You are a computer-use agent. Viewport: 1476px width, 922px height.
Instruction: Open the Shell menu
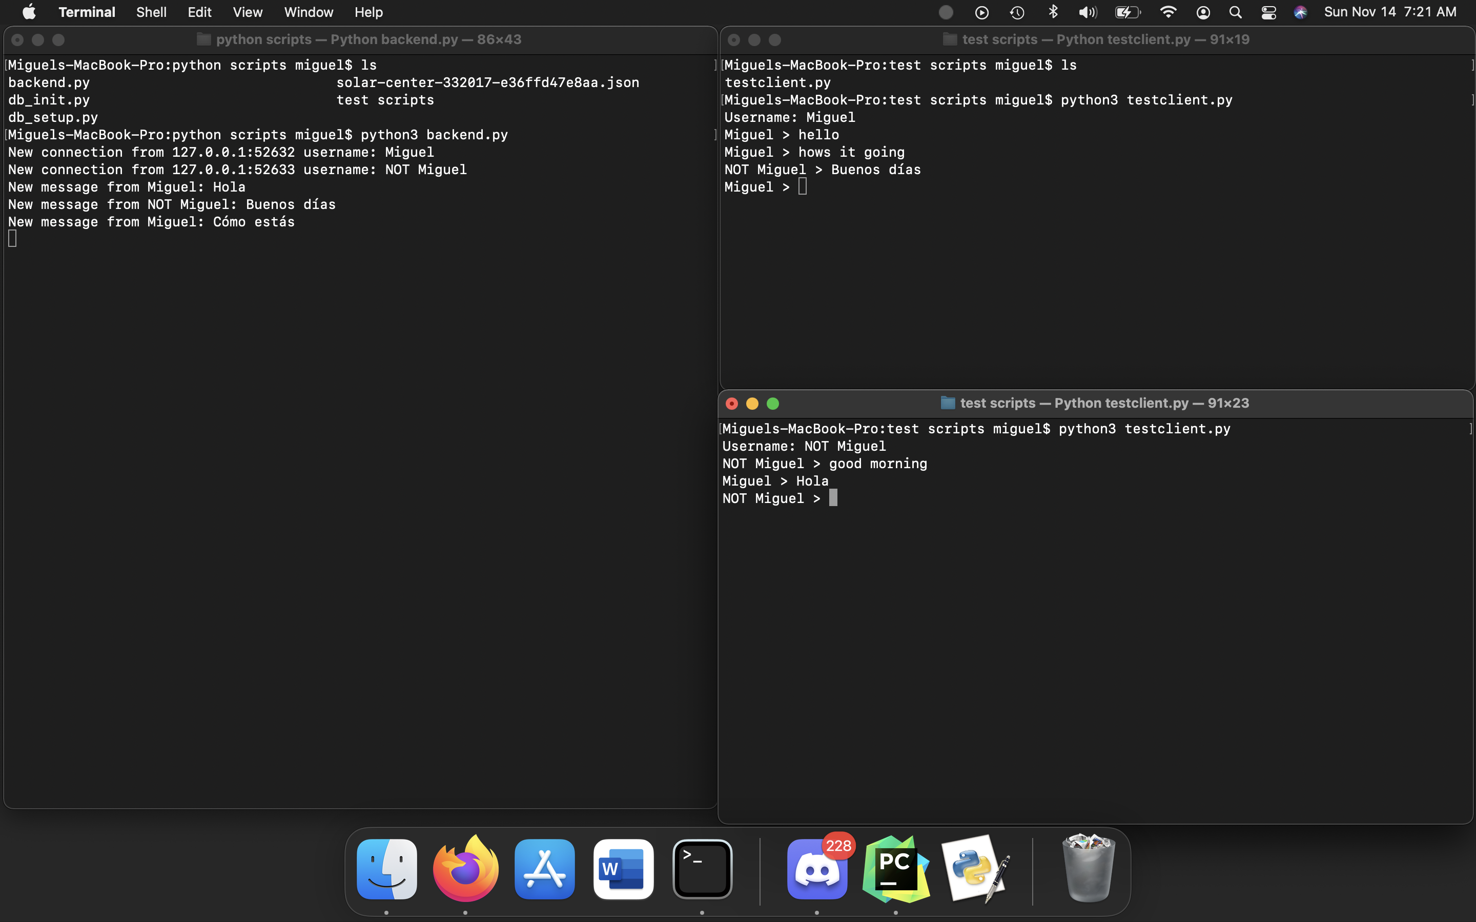(x=151, y=12)
